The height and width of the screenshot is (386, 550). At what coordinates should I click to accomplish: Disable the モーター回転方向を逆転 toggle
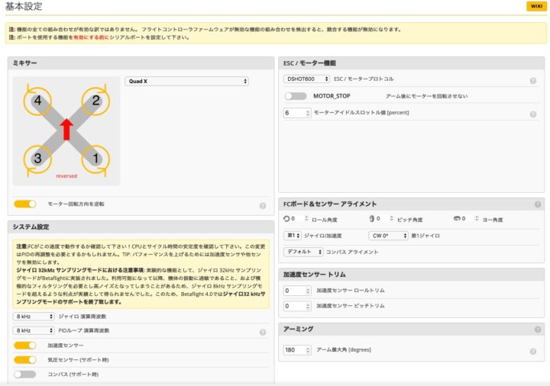[x=25, y=204]
